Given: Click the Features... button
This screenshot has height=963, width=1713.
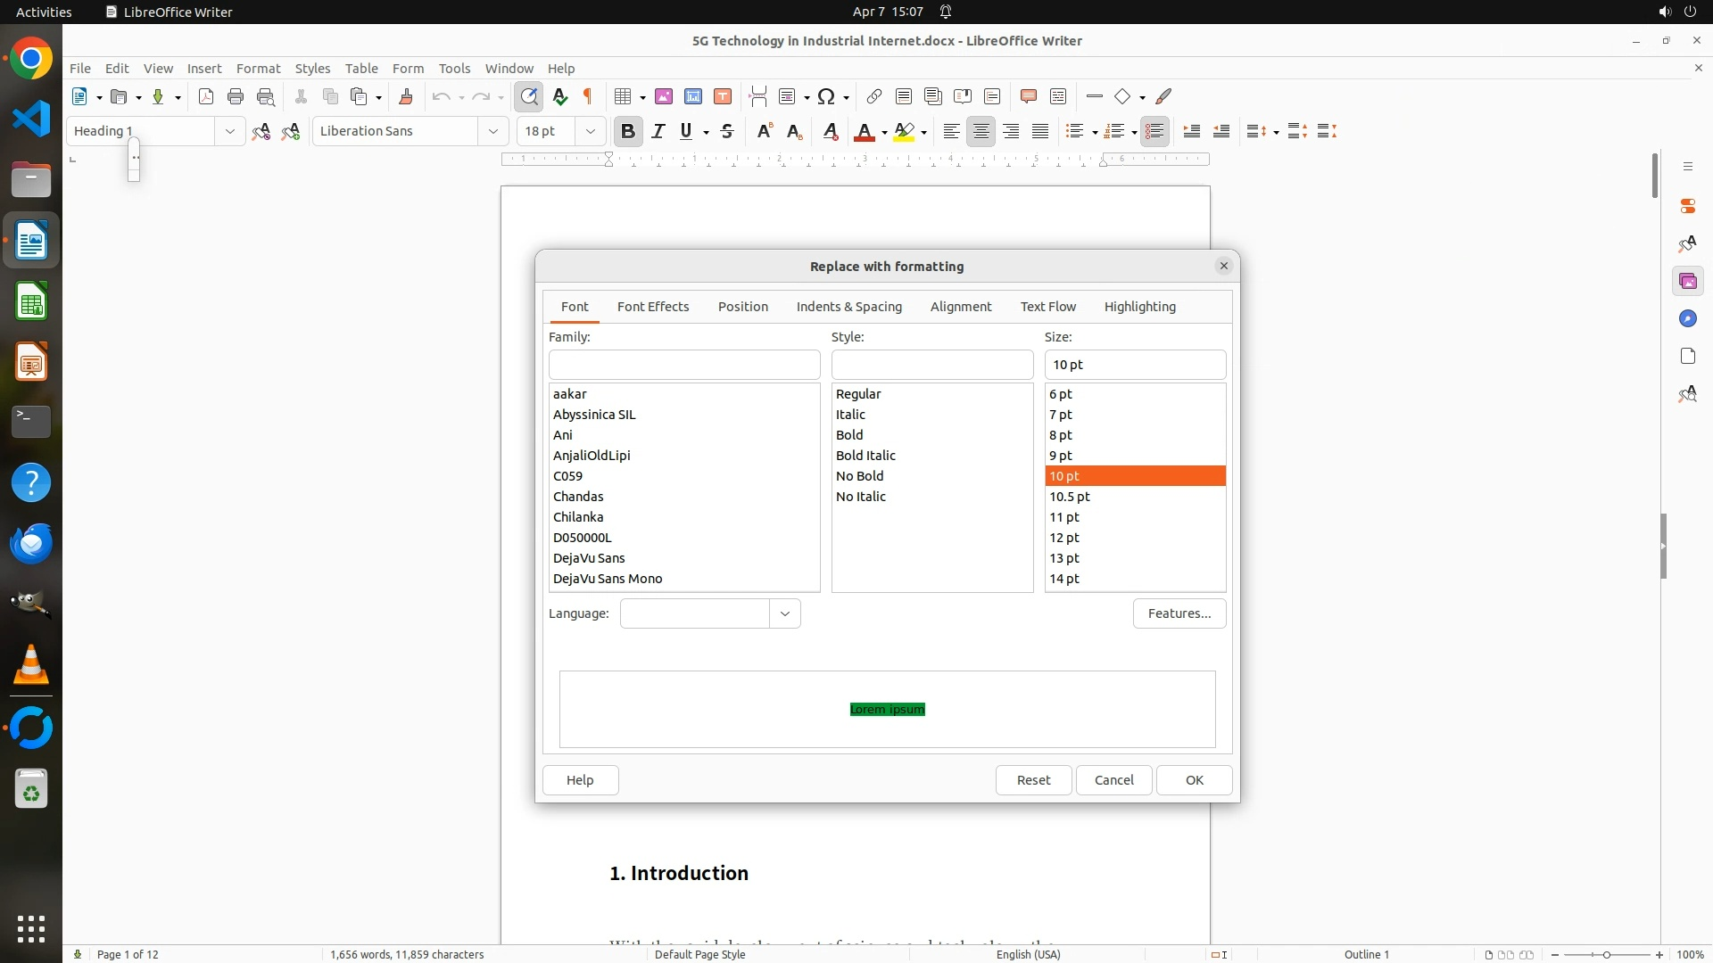Looking at the screenshot, I should [x=1179, y=613].
